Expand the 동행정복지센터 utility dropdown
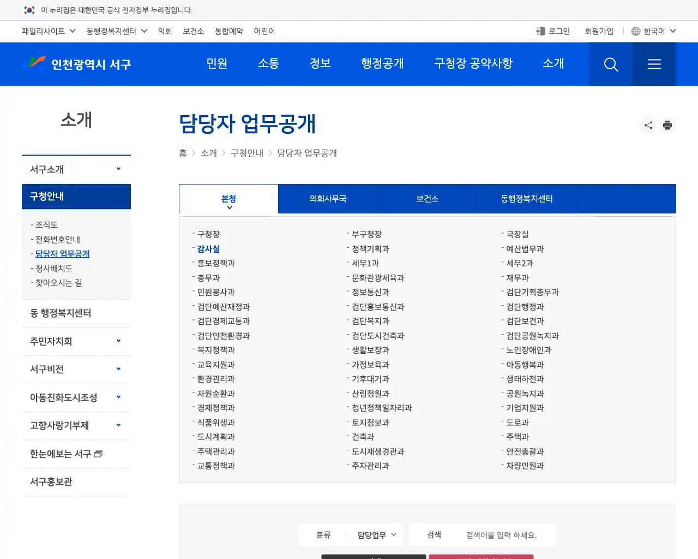The height and width of the screenshot is (559, 698). click(116, 31)
